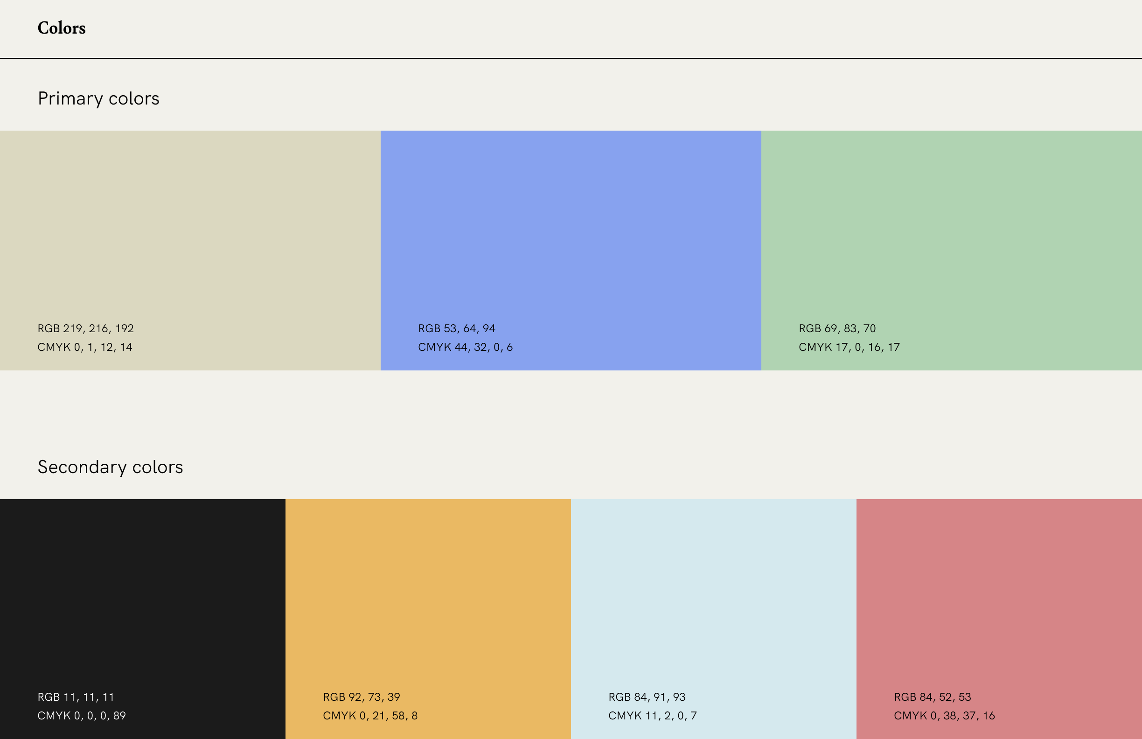Viewport: 1142px width, 739px height.
Task: Click the "RGB 11, 11, 11" label
Action: [x=76, y=697]
